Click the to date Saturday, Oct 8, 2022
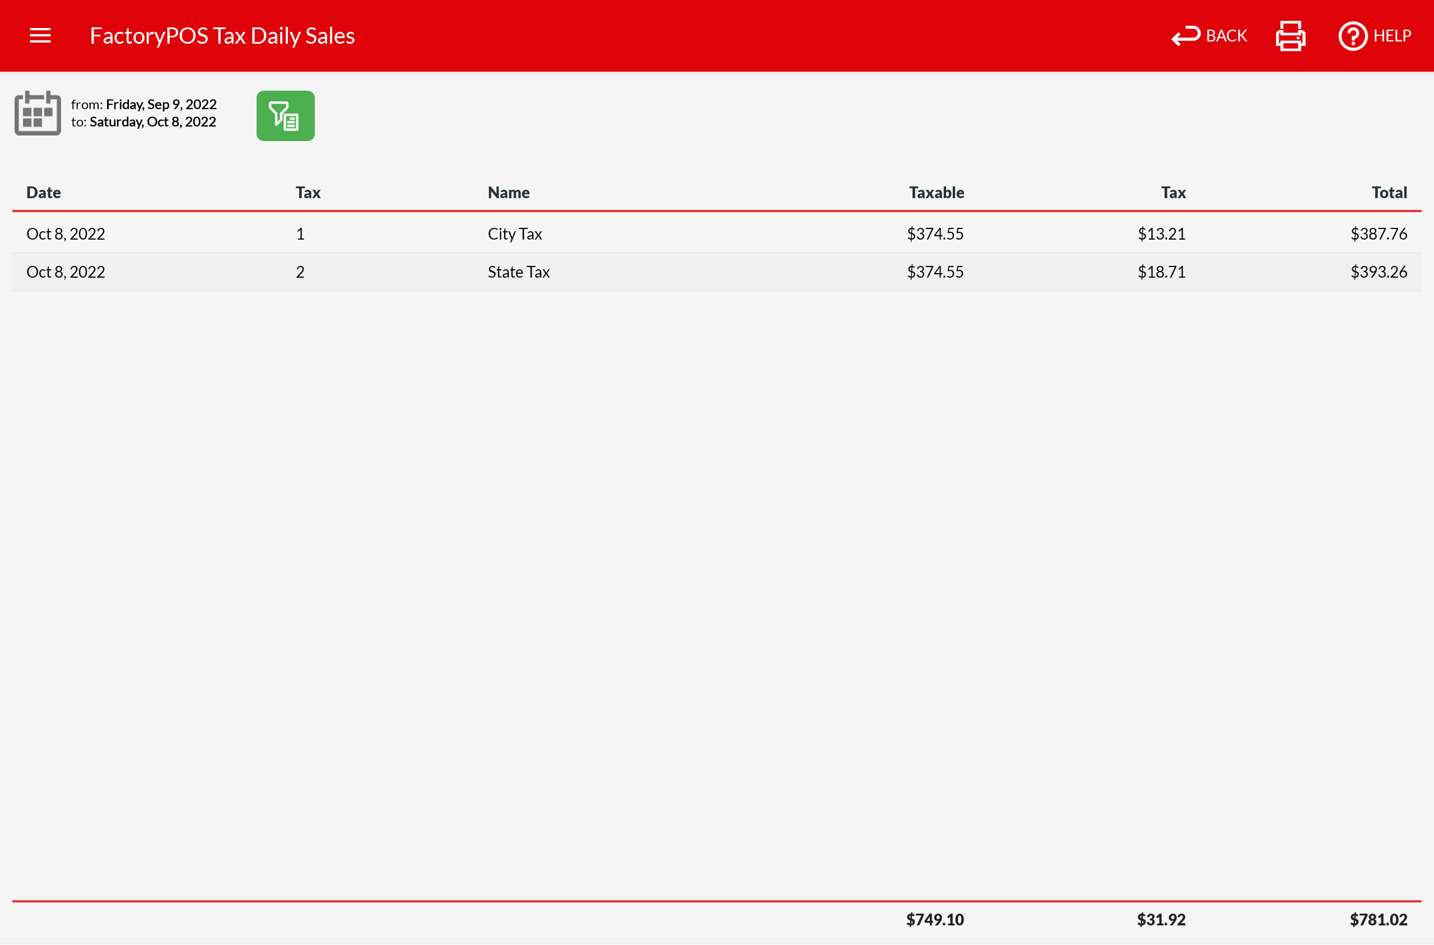The width and height of the screenshot is (1434, 945). 152,121
